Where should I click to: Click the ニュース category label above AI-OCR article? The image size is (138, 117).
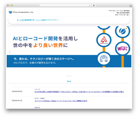point(37,89)
